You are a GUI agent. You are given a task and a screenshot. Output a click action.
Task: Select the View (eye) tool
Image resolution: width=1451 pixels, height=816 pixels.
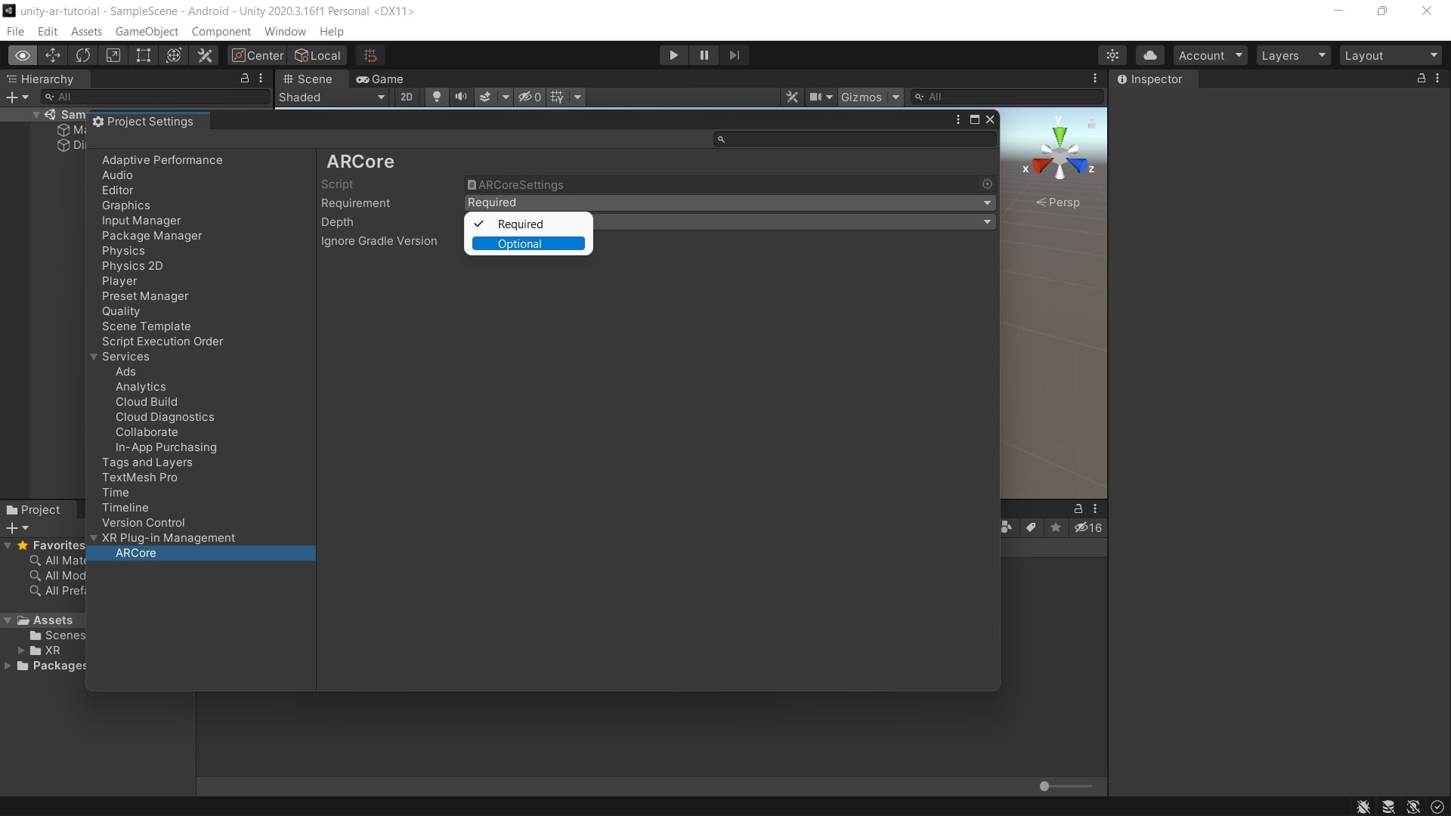click(23, 55)
